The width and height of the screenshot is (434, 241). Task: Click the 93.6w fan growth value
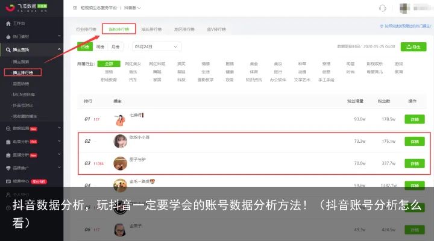(x=360, y=119)
